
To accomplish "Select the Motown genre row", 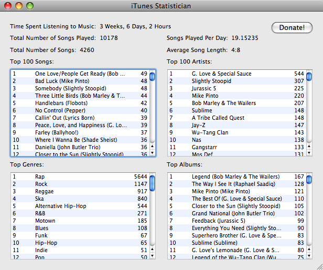I will coord(80,221).
